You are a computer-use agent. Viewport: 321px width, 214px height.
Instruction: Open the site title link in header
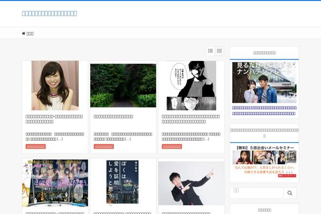tap(49, 13)
